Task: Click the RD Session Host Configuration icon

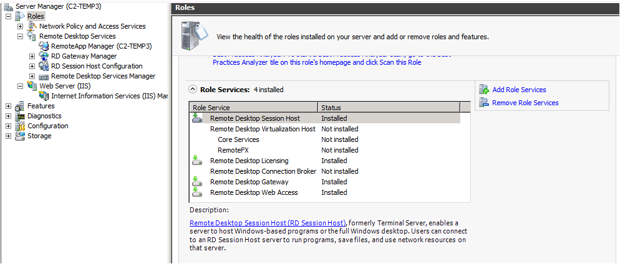Action: [x=44, y=66]
